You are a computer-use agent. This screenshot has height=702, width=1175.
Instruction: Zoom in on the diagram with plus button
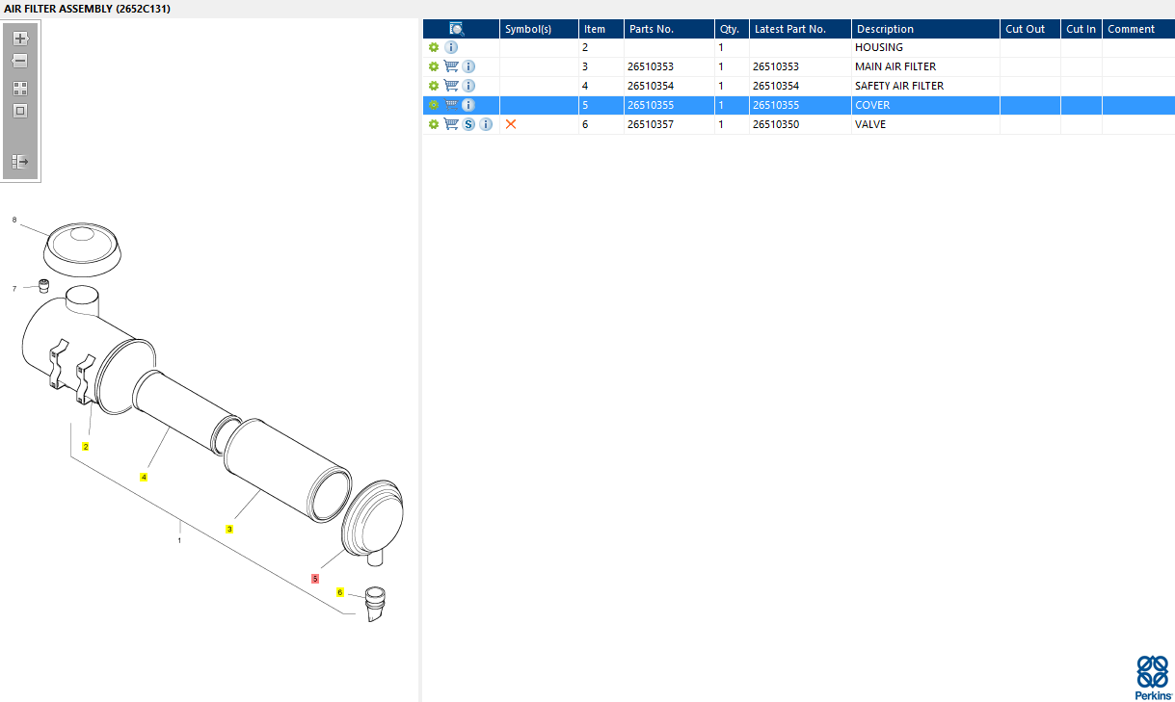point(20,39)
